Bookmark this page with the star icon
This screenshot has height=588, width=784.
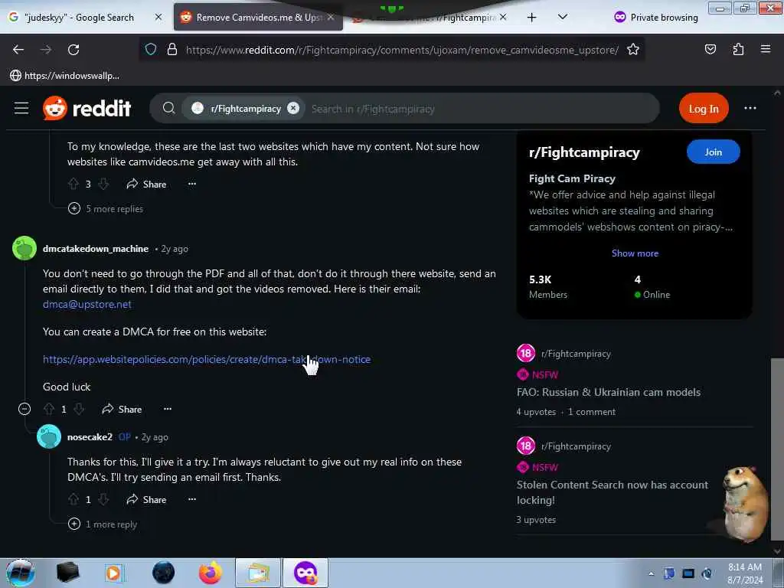tap(633, 49)
